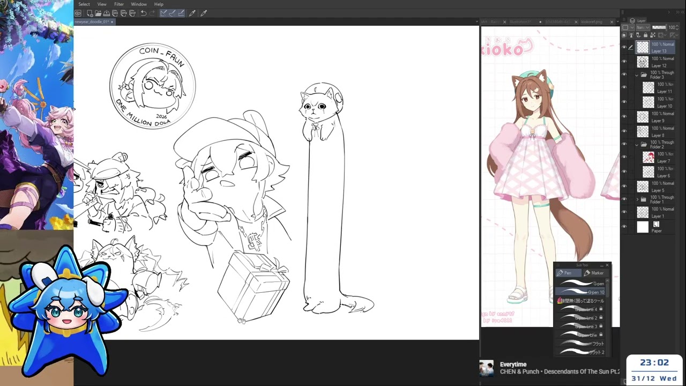Select Layer 13 thumbnail

643,47
